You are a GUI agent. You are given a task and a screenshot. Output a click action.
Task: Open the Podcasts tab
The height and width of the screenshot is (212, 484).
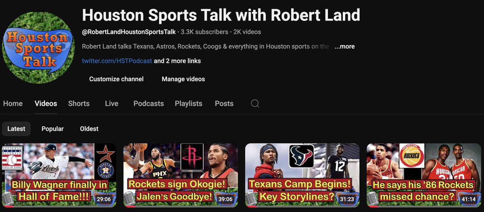coord(148,104)
